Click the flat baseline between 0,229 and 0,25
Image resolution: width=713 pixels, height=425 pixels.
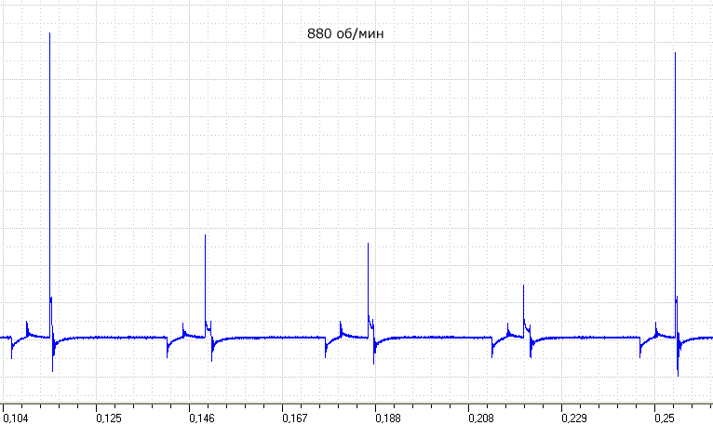coord(591,338)
